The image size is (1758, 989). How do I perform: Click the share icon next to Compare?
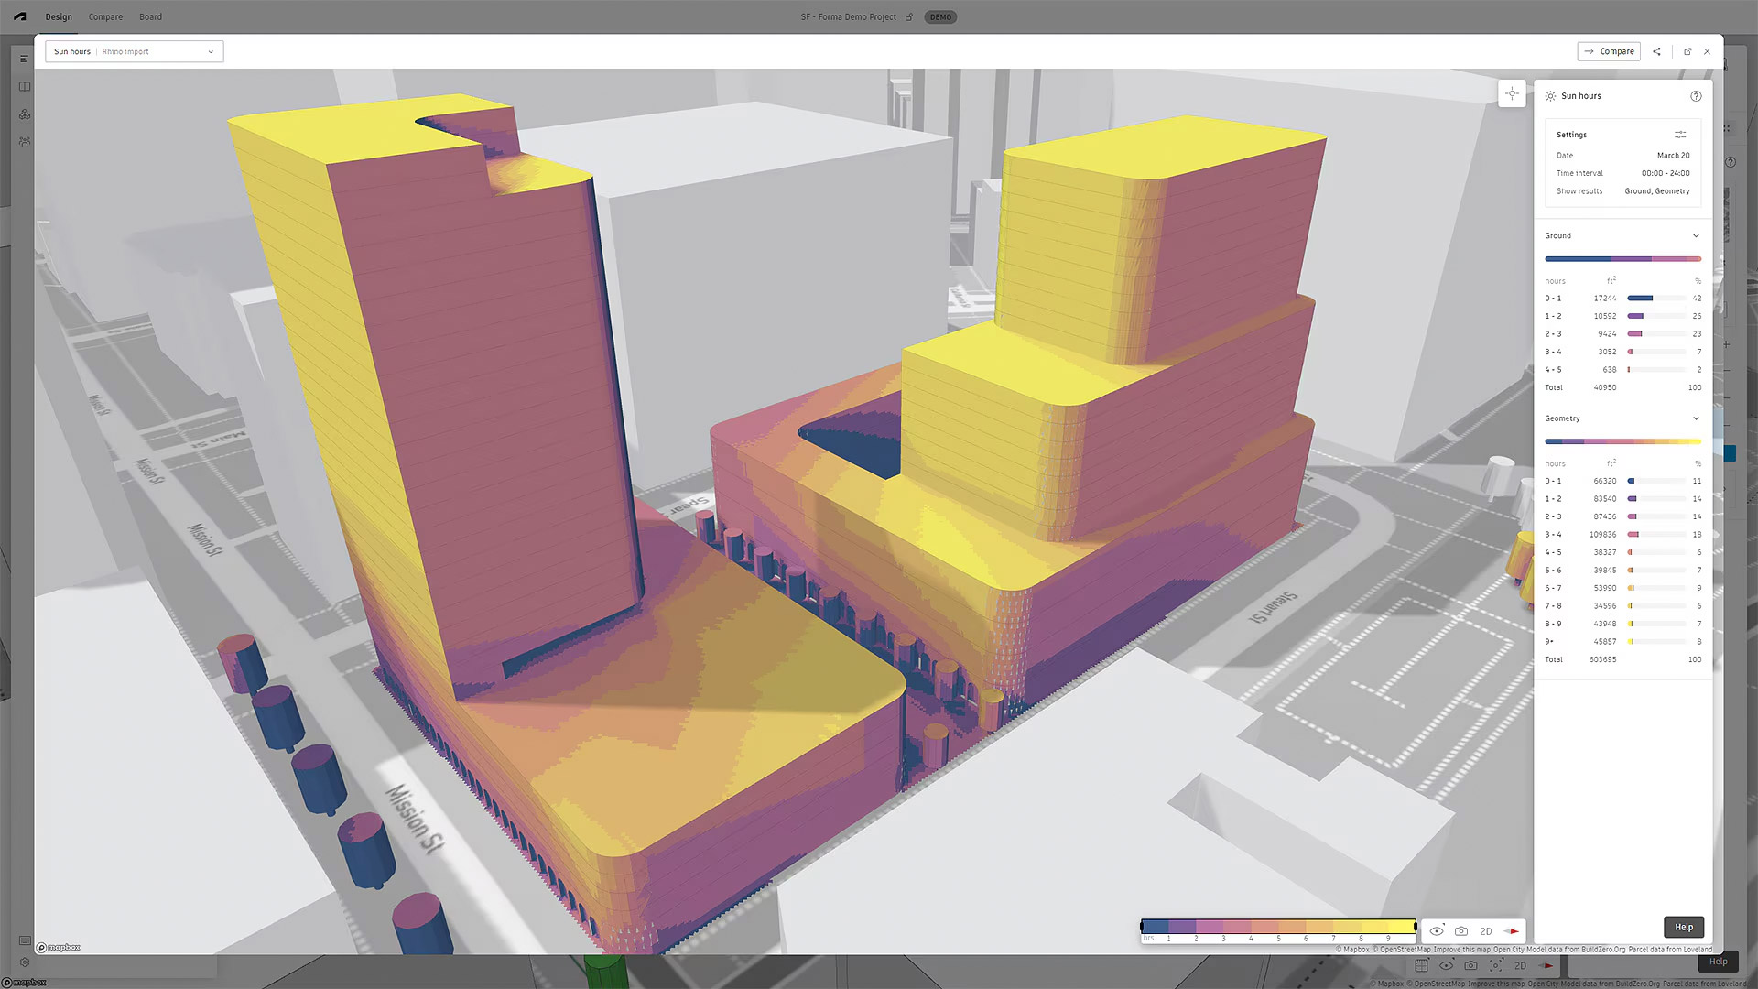[x=1656, y=51]
